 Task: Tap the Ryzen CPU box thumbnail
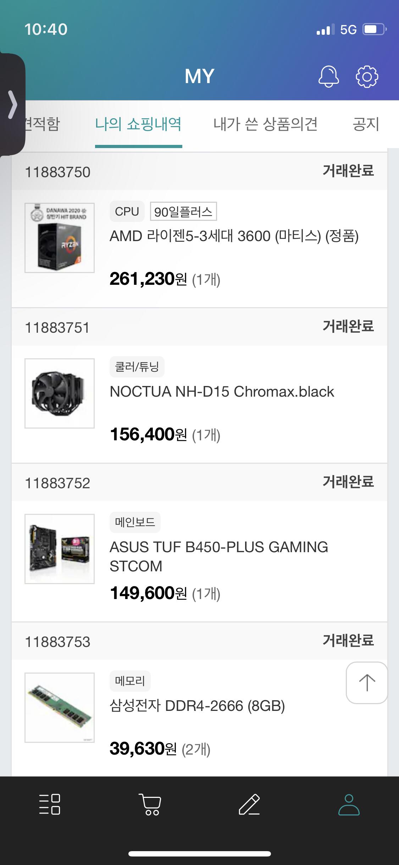tap(60, 238)
